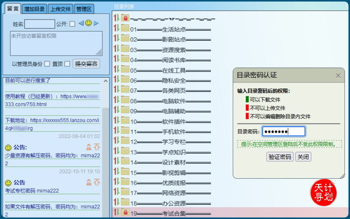The image size is (350, 219).
Task: Open folder 05 在线工具
Action: point(171,71)
